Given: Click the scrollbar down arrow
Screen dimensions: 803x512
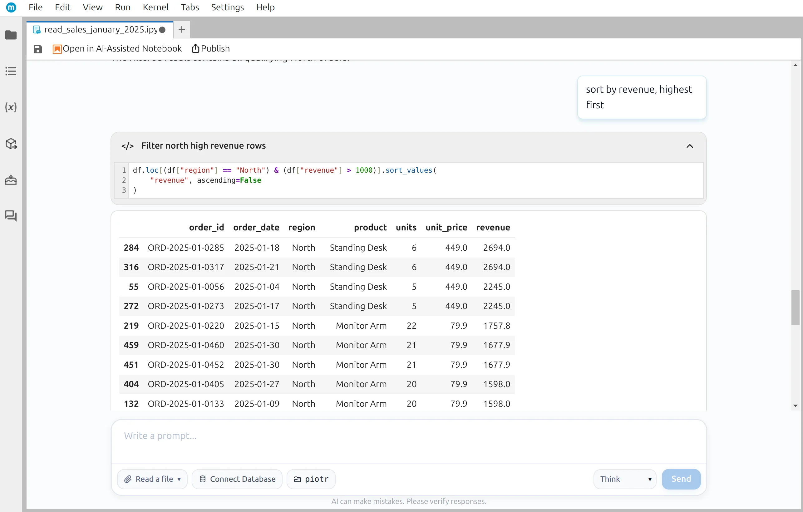Looking at the screenshot, I should pos(795,406).
